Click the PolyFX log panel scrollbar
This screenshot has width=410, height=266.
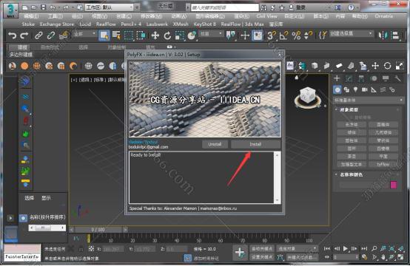click(278, 177)
